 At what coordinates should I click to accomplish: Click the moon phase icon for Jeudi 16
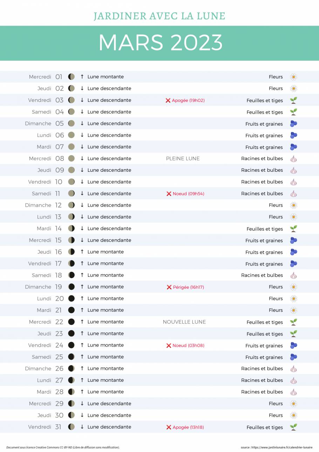72,252
